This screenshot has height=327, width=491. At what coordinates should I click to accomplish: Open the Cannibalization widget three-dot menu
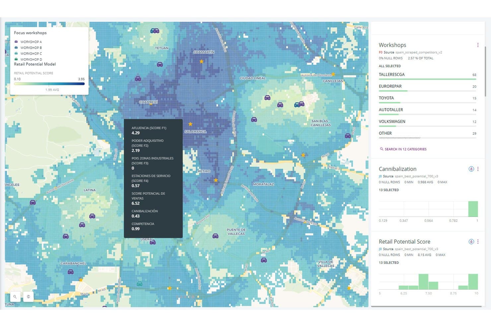coord(478,169)
